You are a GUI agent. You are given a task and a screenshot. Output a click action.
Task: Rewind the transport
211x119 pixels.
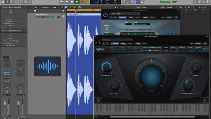pyautogui.click(x=62, y=2)
